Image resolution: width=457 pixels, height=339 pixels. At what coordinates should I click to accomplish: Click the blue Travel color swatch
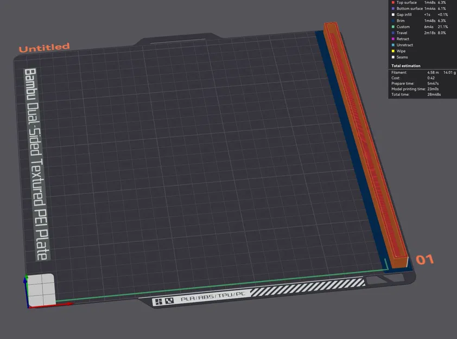coord(393,33)
